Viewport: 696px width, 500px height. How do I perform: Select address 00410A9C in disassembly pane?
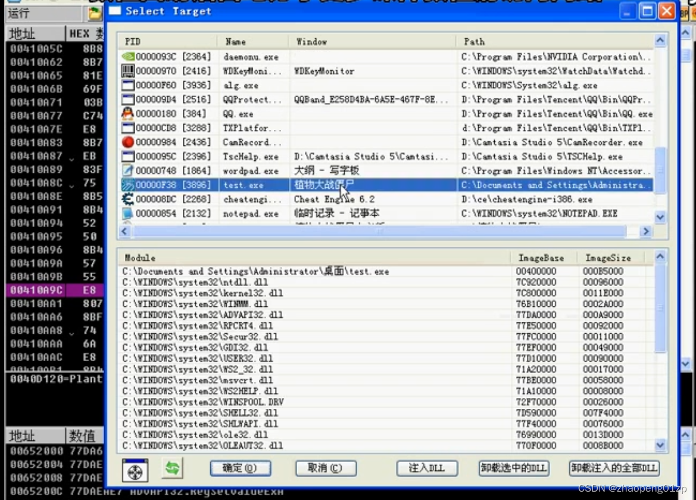coord(36,290)
